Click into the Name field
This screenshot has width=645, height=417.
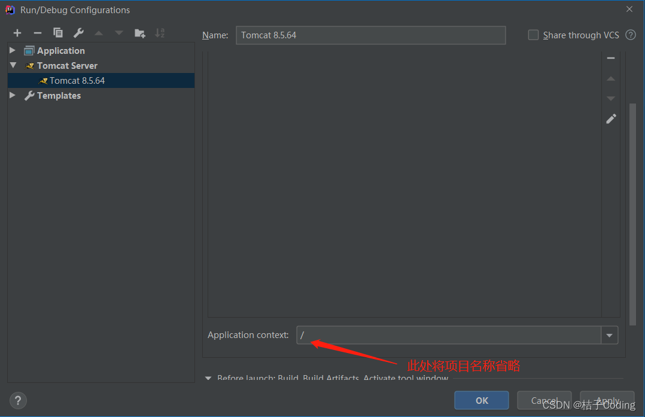[x=370, y=35]
